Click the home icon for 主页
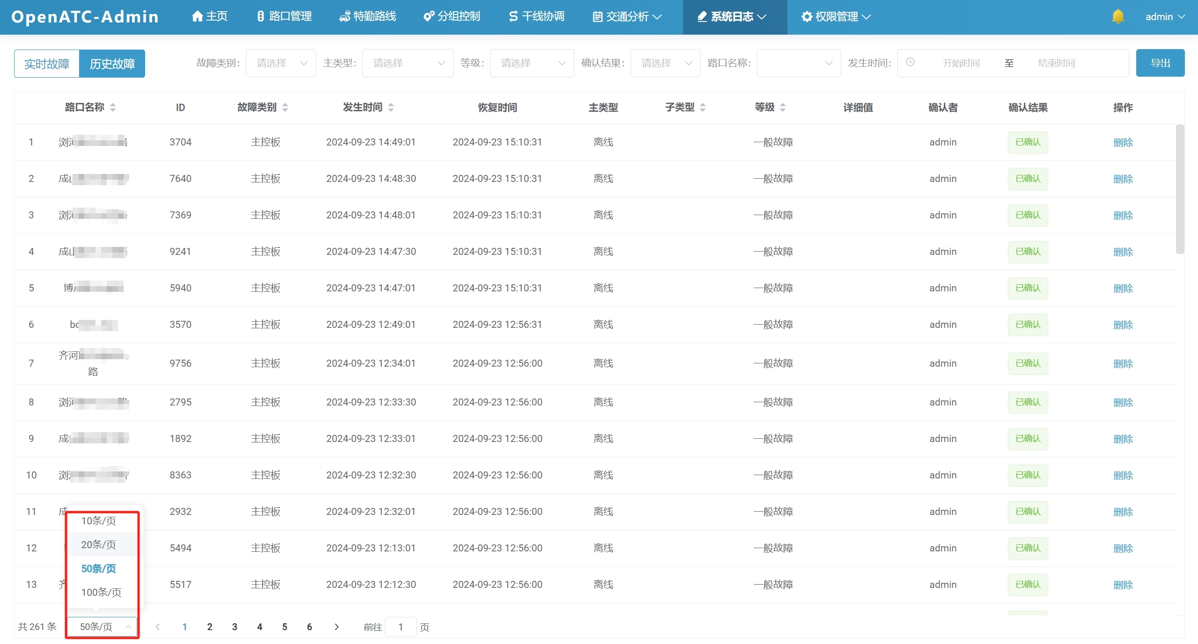The height and width of the screenshot is (644, 1198). (x=197, y=16)
